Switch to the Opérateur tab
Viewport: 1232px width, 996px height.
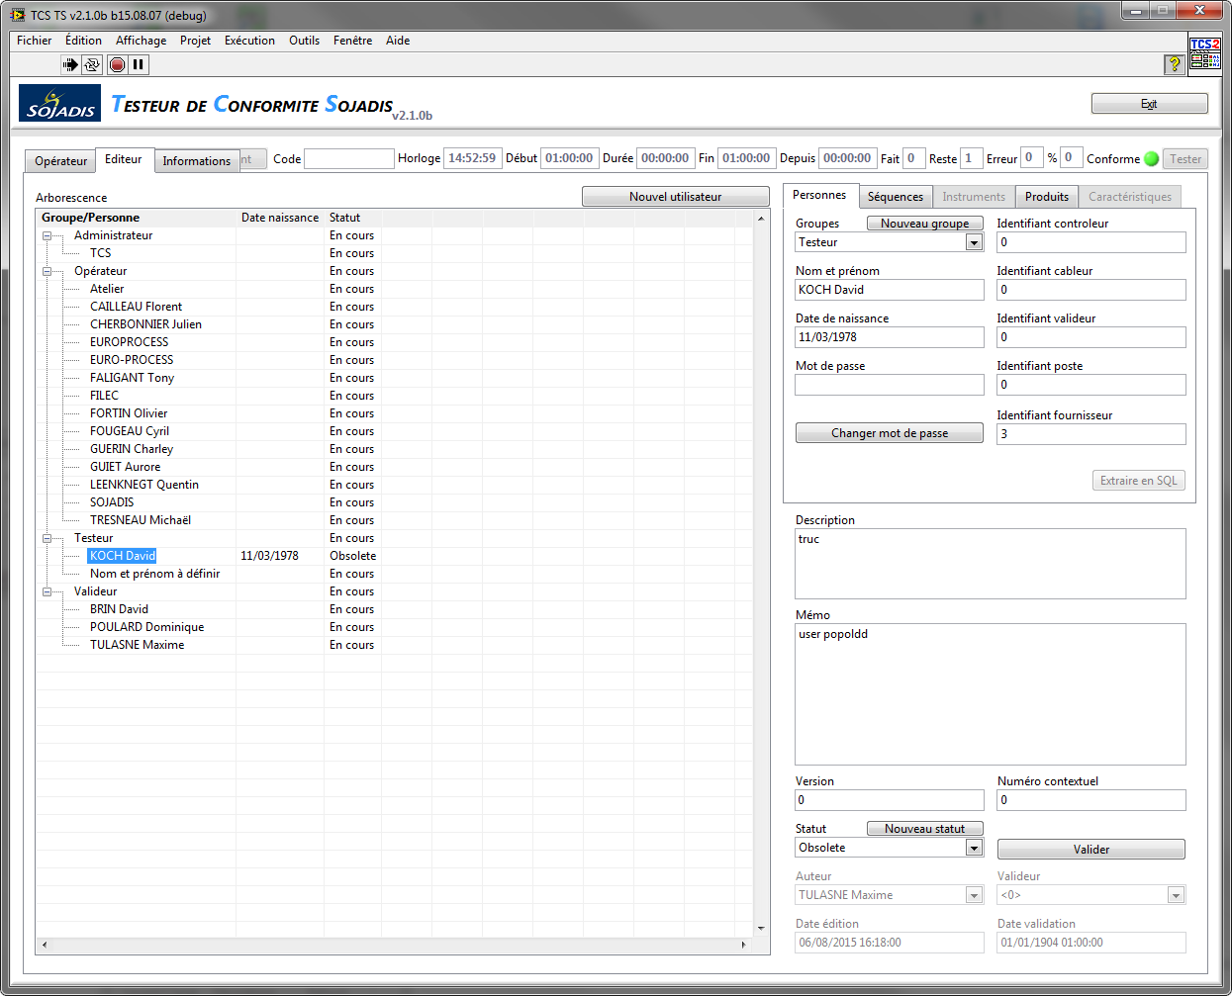coord(60,161)
